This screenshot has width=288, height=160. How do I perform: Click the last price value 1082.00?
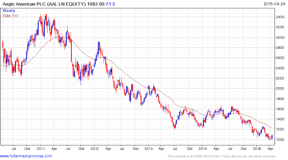coord(96,4)
